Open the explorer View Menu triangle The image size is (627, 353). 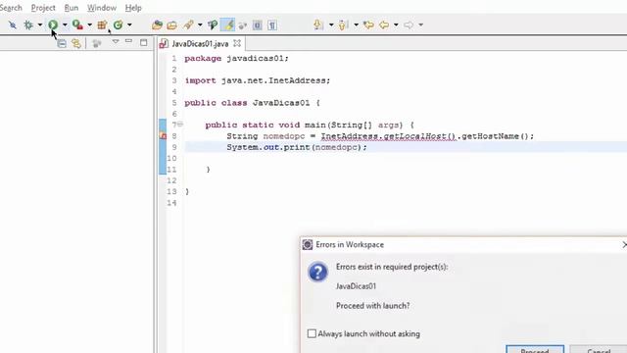[116, 41]
